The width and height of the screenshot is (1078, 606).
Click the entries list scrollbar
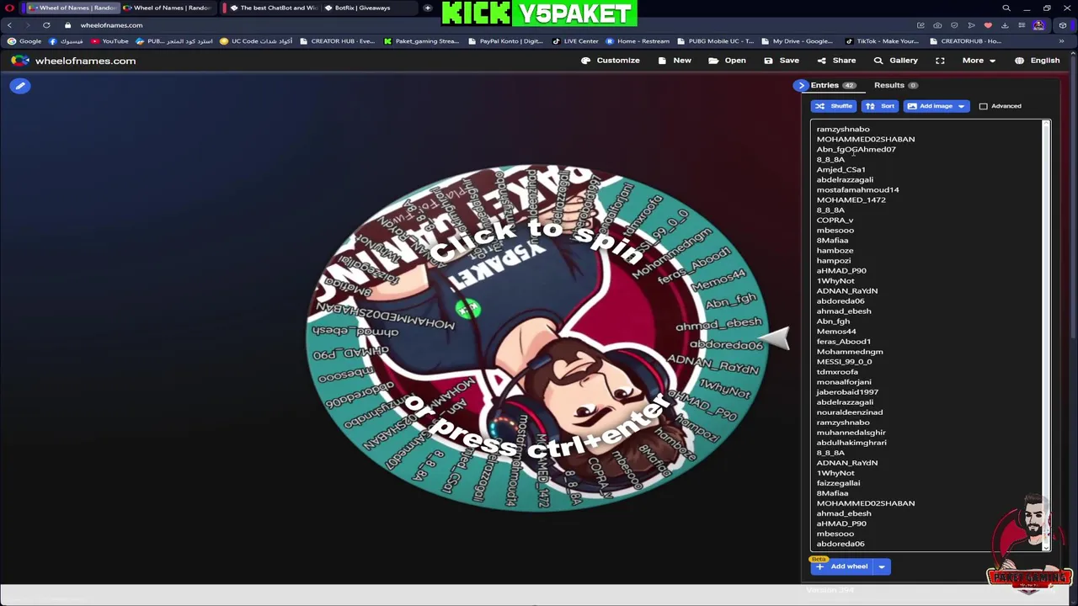[x=1046, y=336]
